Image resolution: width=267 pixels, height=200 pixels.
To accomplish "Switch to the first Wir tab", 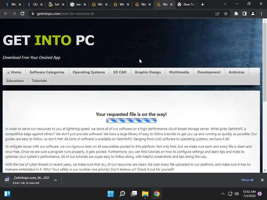I will pos(13,4).
